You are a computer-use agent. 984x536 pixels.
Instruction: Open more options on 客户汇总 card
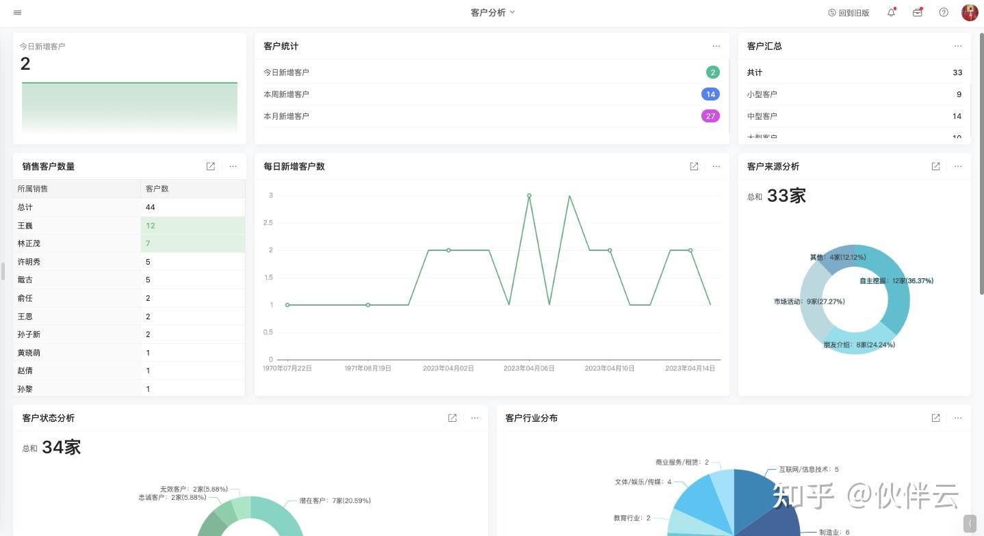tap(957, 46)
